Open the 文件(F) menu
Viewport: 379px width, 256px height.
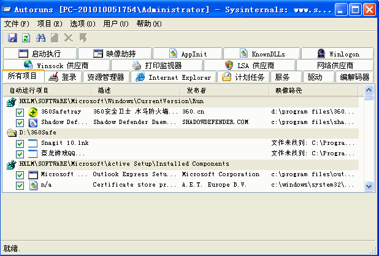click(17, 24)
